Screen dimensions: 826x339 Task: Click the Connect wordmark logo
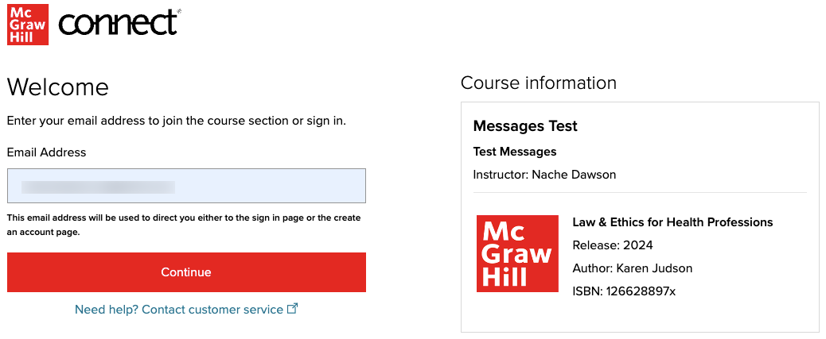[x=119, y=24]
